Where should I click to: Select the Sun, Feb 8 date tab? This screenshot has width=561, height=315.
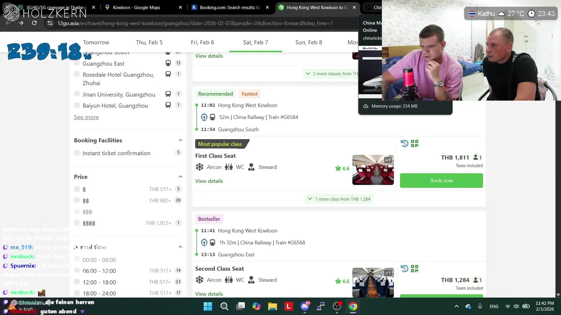coord(309,42)
